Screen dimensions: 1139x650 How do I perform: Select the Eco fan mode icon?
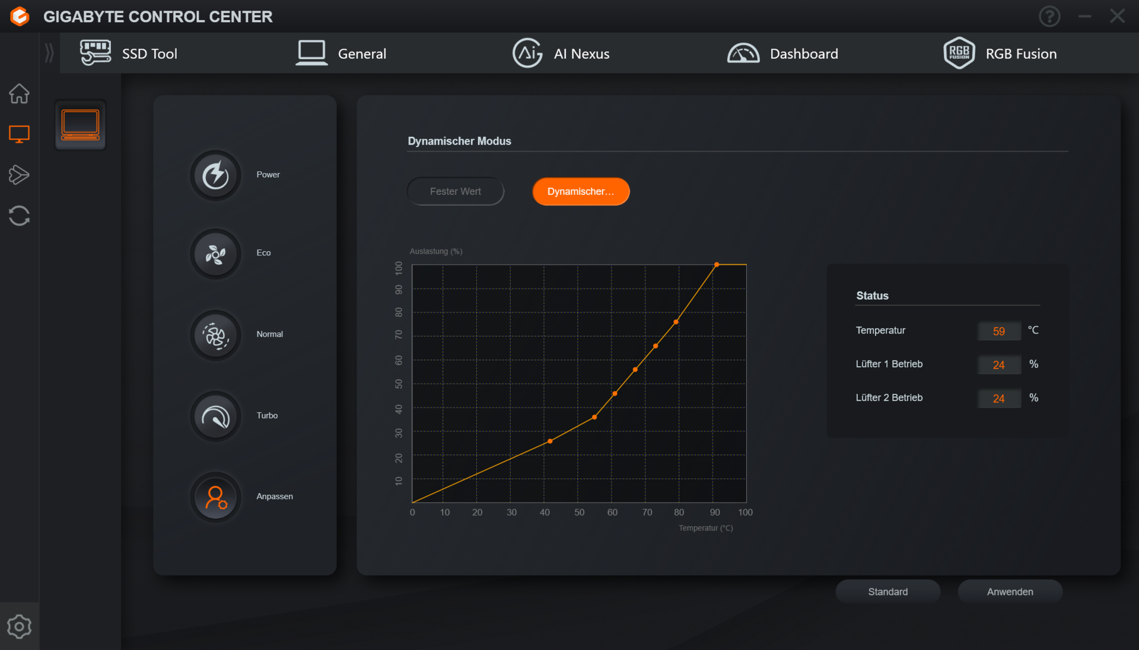click(x=215, y=254)
